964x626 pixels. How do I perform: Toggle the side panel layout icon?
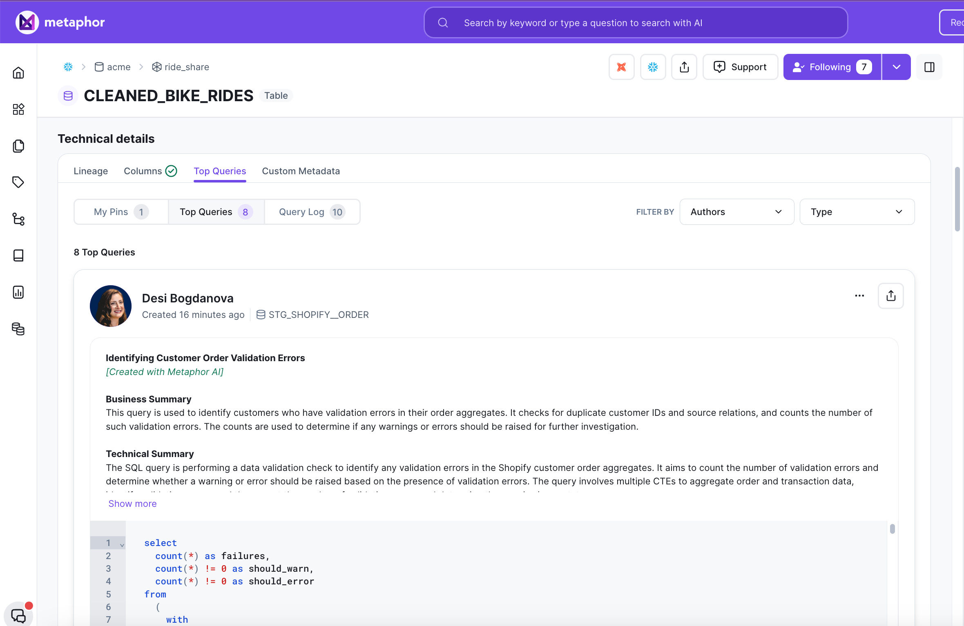pos(929,67)
